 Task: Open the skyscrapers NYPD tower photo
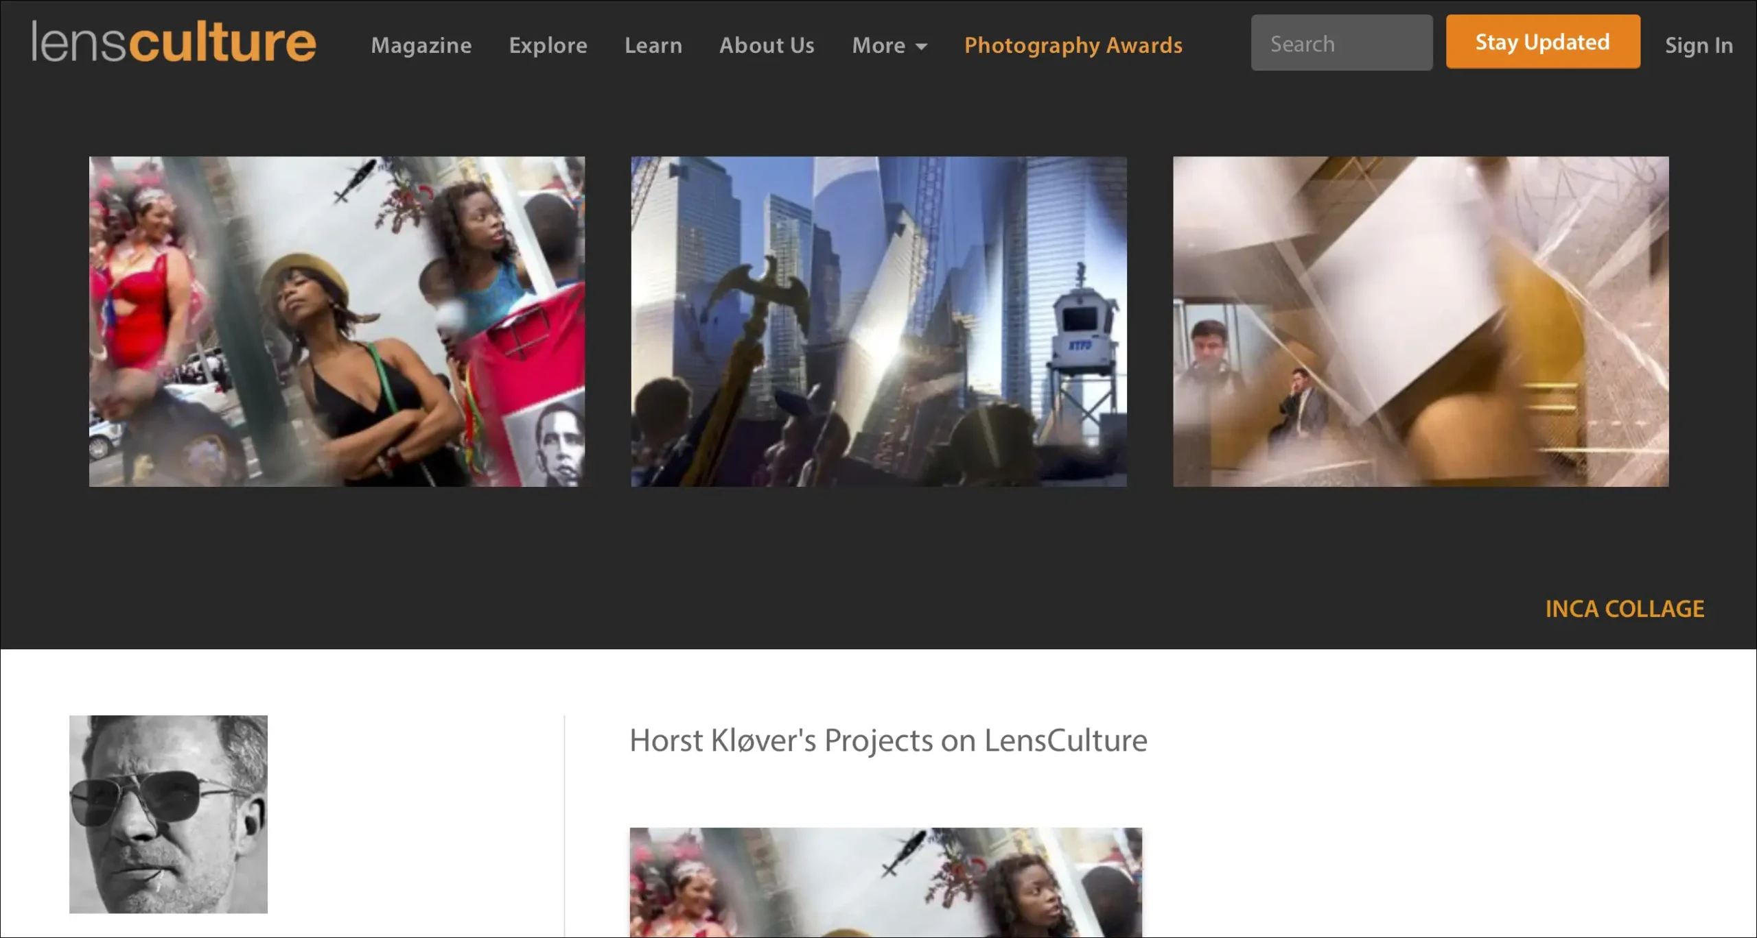(878, 321)
